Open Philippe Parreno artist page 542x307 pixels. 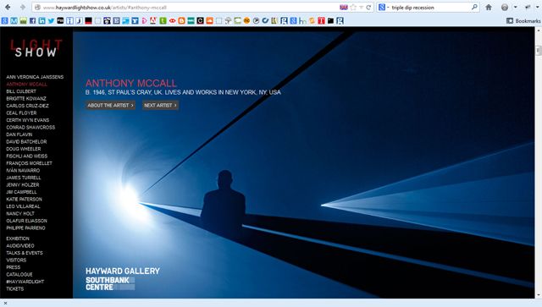[25, 228]
